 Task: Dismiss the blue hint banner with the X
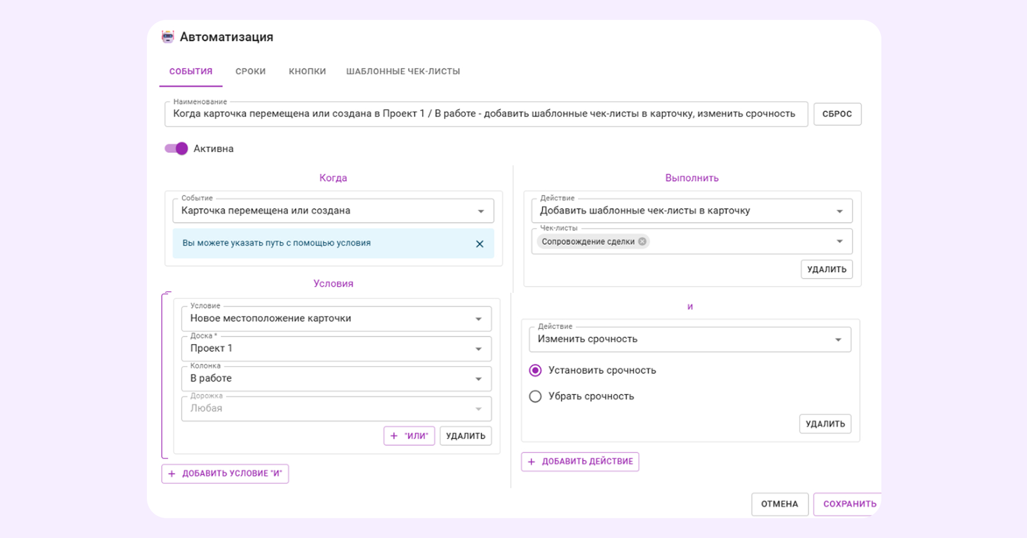pos(480,243)
